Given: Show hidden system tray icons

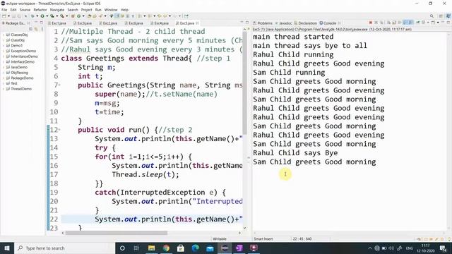Looking at the screenshot, I should pos(370,248).
